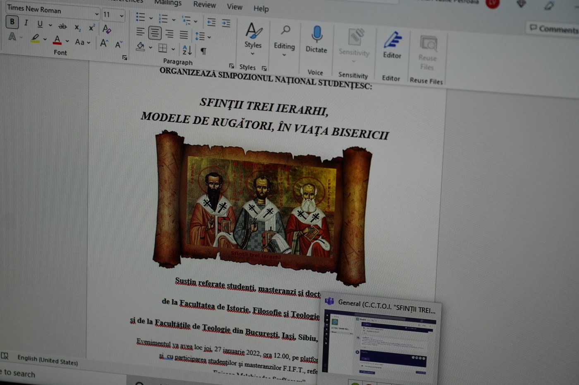This screenshot has width=579, height=385.
Task: Apply Text Effects outlined A icon
Action: point(12,36)
